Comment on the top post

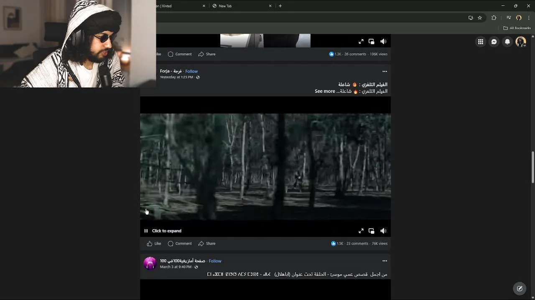[x=180, y=54]
